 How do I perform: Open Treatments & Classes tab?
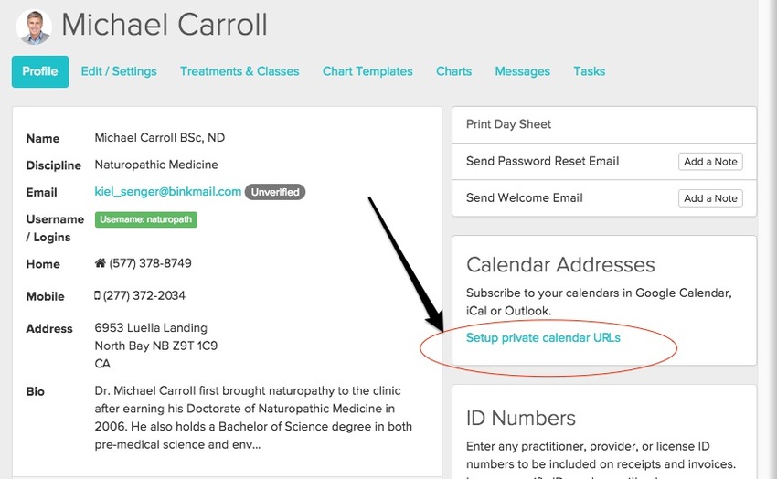[x=239, y=71]
